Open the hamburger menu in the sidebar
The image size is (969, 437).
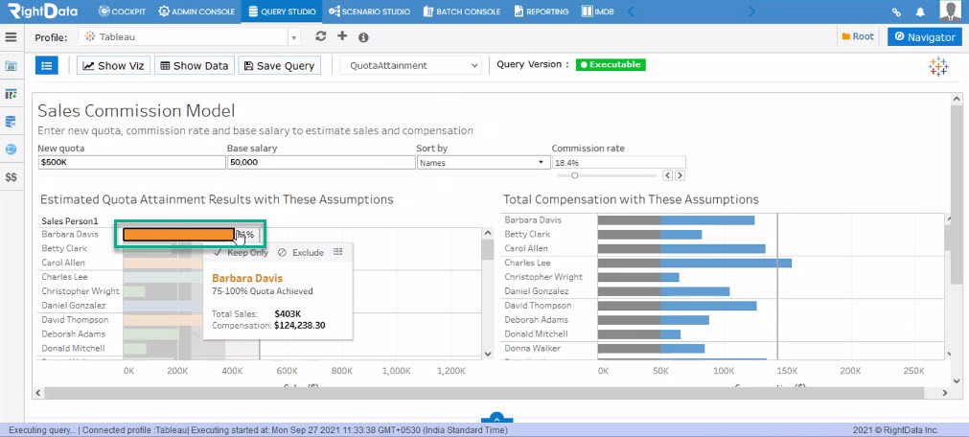(11, 37)
